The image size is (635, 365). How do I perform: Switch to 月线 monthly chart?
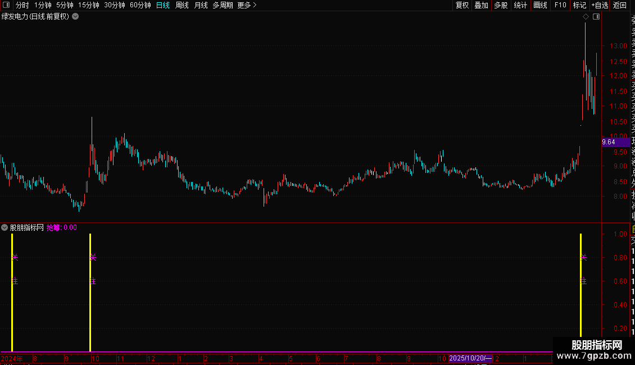coord(201,5)
